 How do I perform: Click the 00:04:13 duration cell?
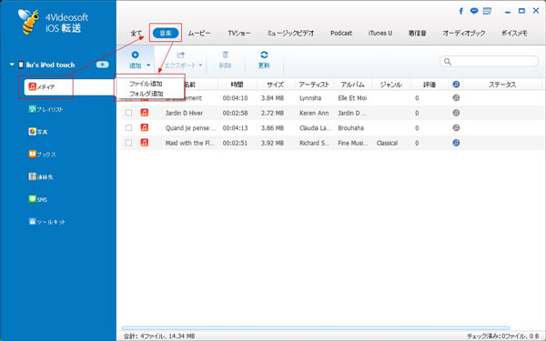235,128
